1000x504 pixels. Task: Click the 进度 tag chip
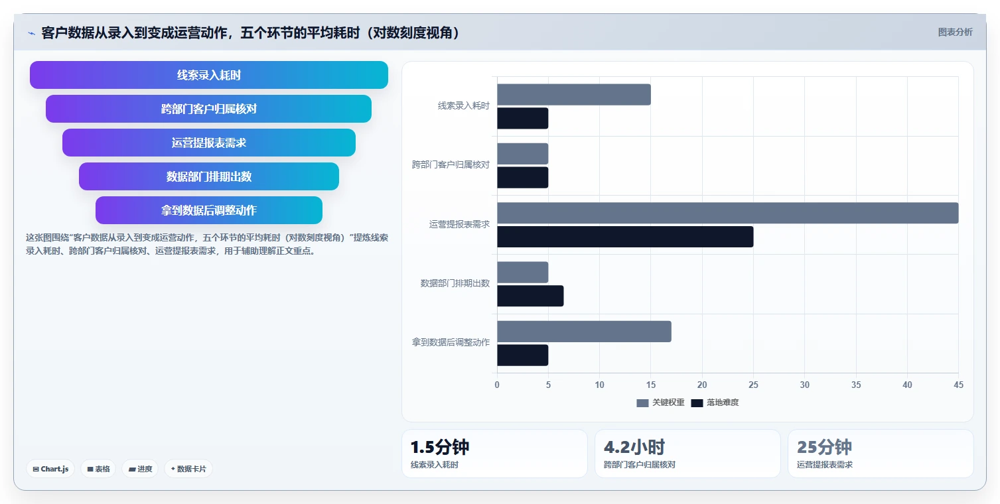coord(140,469)
